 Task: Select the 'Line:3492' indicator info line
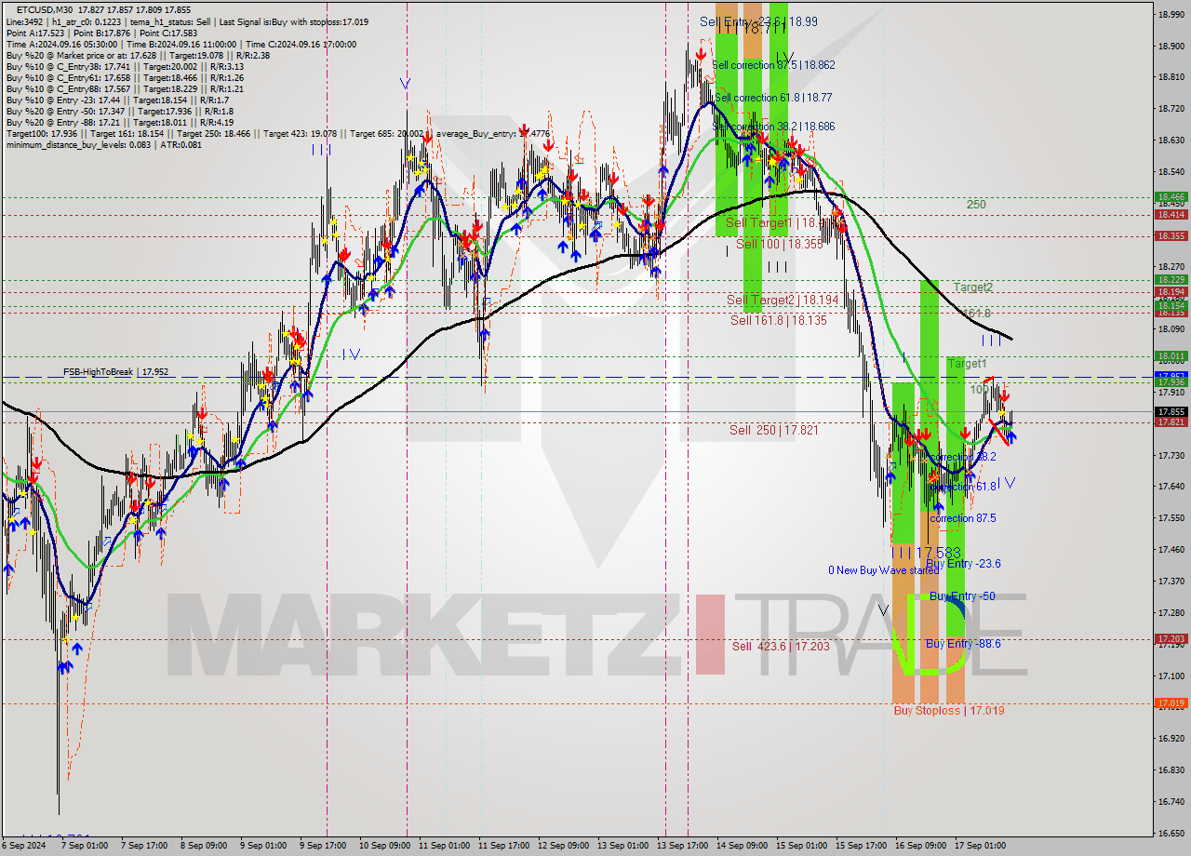[x=188, y=21]
